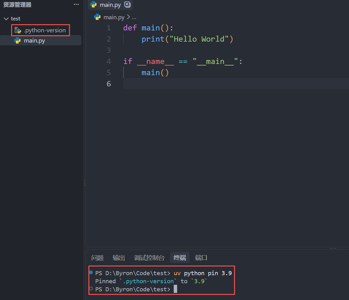This screenshot has width=349, height=300.
Task: Click the sidebar and editor sash handle
Action: coord(85,183)
